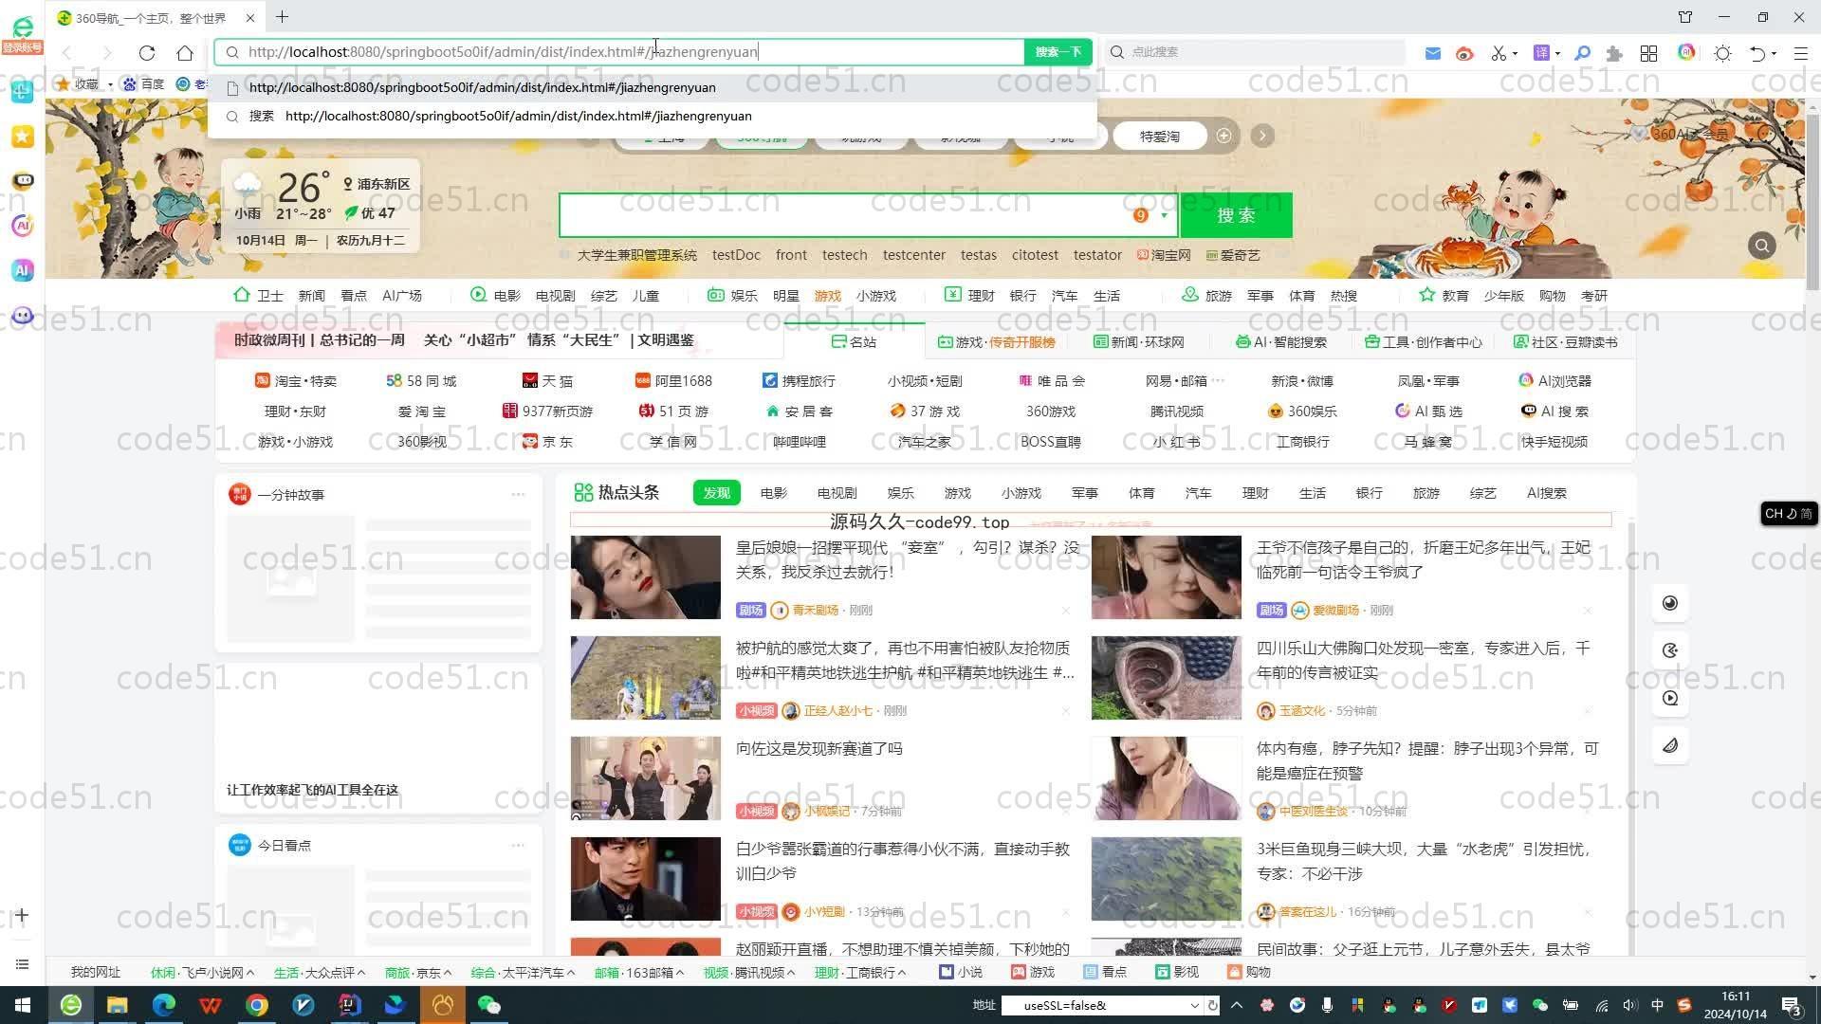Switch to 新闻·环球网 tab
Screen dimensions: 1821x1024
pos(1138,342)
